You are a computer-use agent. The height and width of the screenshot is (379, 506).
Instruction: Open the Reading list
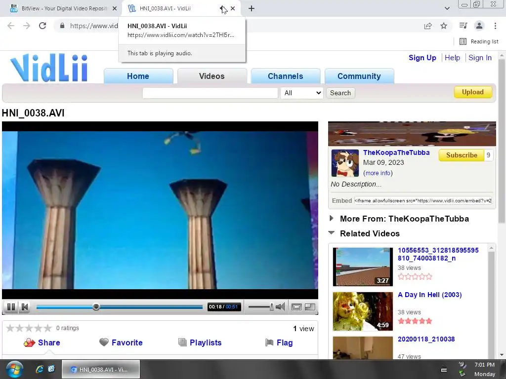click(x=479, y=41)
